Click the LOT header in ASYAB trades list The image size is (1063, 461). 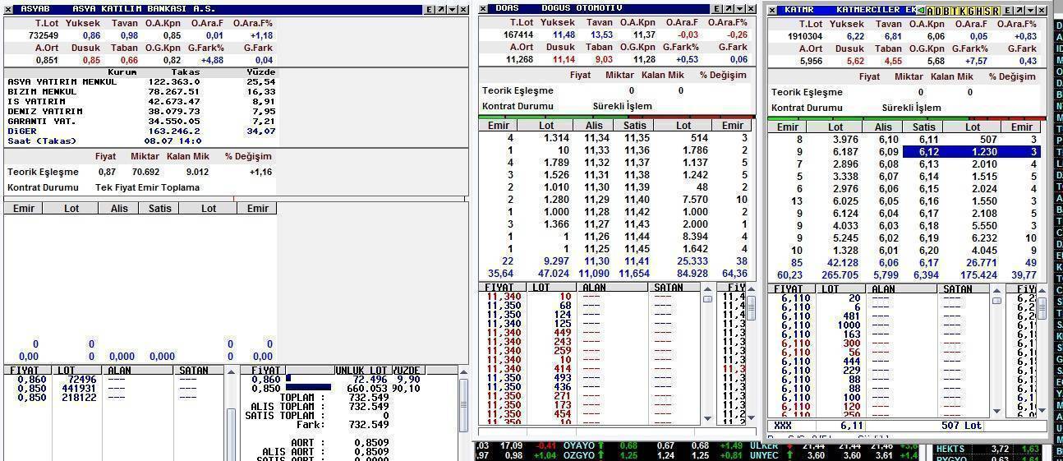[x=67, y=371]
